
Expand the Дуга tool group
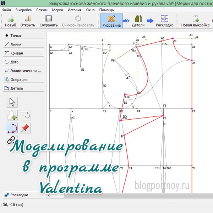(24, 62)
